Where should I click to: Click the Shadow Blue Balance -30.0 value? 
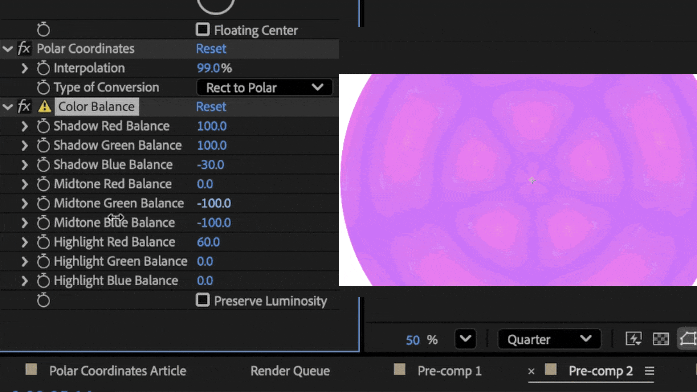coord(210,164)
